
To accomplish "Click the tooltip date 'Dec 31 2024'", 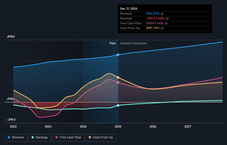I will coord(129,9).
